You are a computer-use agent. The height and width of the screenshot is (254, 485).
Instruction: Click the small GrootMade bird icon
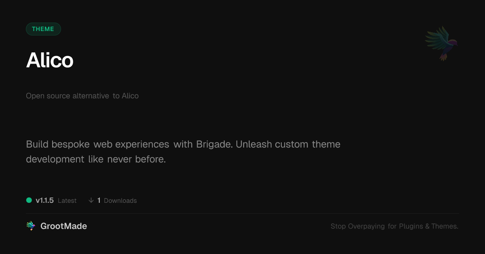pos(31,226)
